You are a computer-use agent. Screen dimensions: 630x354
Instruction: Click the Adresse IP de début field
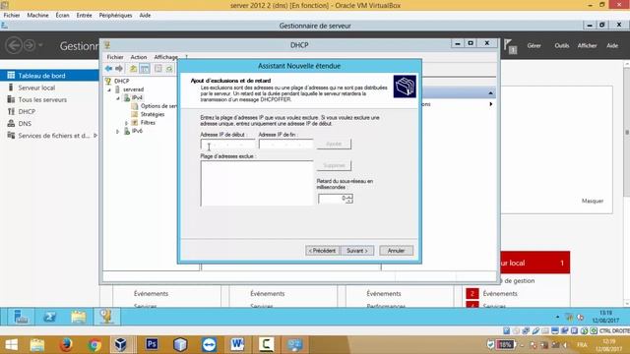227,145
